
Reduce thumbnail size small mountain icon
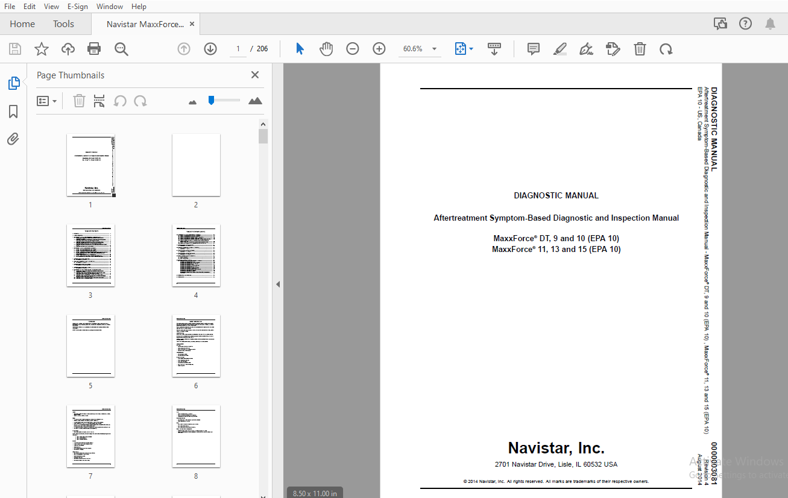pyautogui.click(x=193, y=102)
